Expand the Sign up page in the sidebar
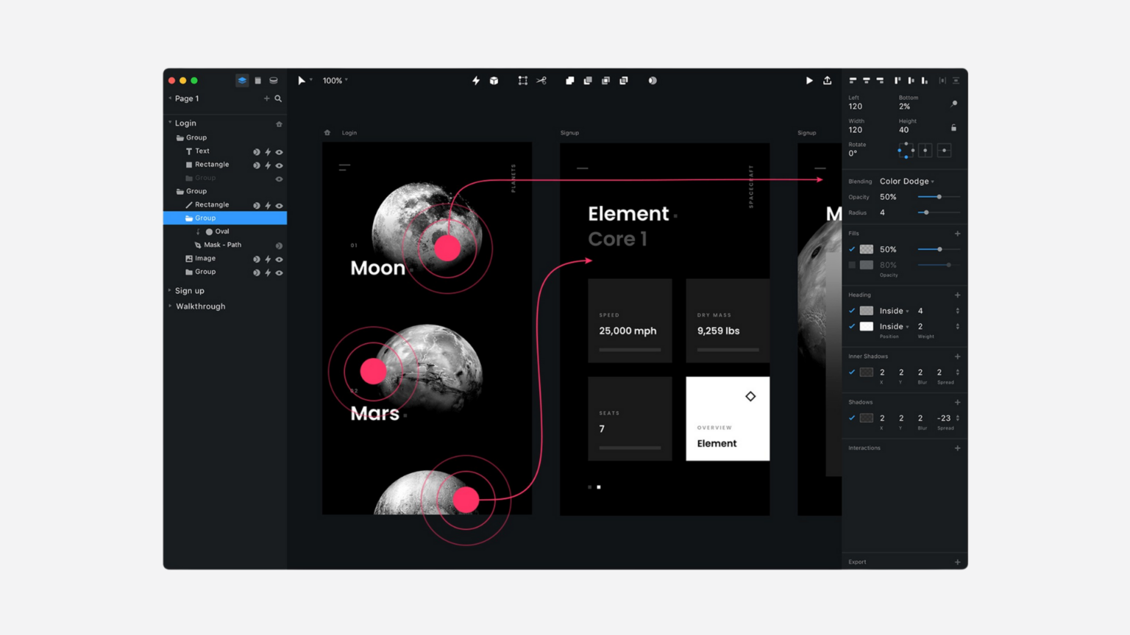Image resolution: width=1130 pixels, height=635 pixels. [170, 290]
